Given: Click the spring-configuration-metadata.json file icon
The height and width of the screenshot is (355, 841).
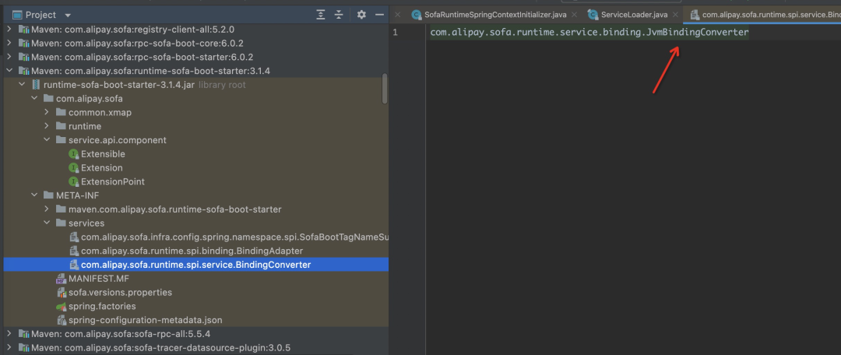Looking at the screenshot, I should click(62, 320).
